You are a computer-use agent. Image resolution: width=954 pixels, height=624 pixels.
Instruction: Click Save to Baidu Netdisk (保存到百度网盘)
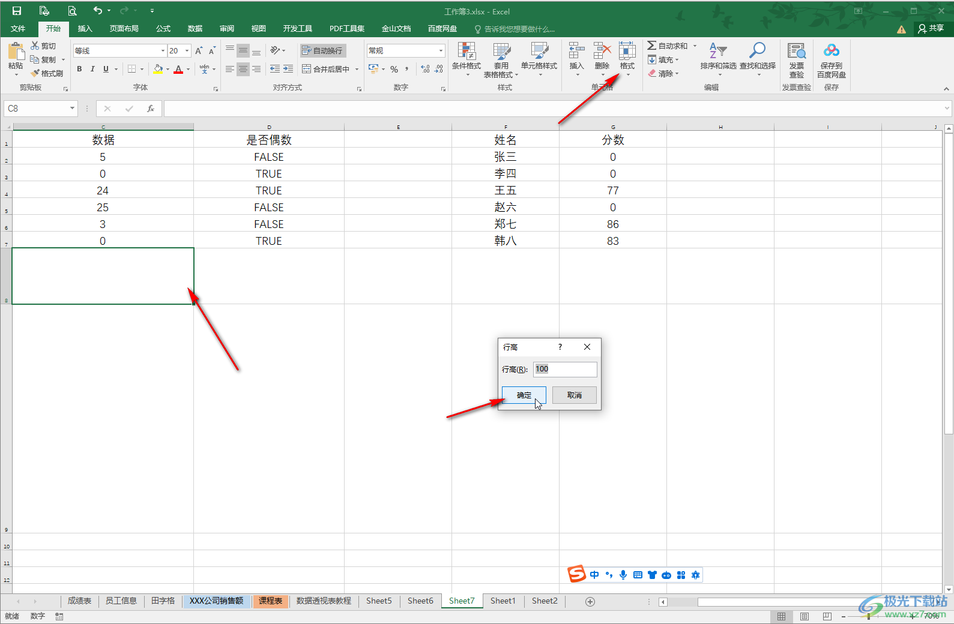click(832, 59)
